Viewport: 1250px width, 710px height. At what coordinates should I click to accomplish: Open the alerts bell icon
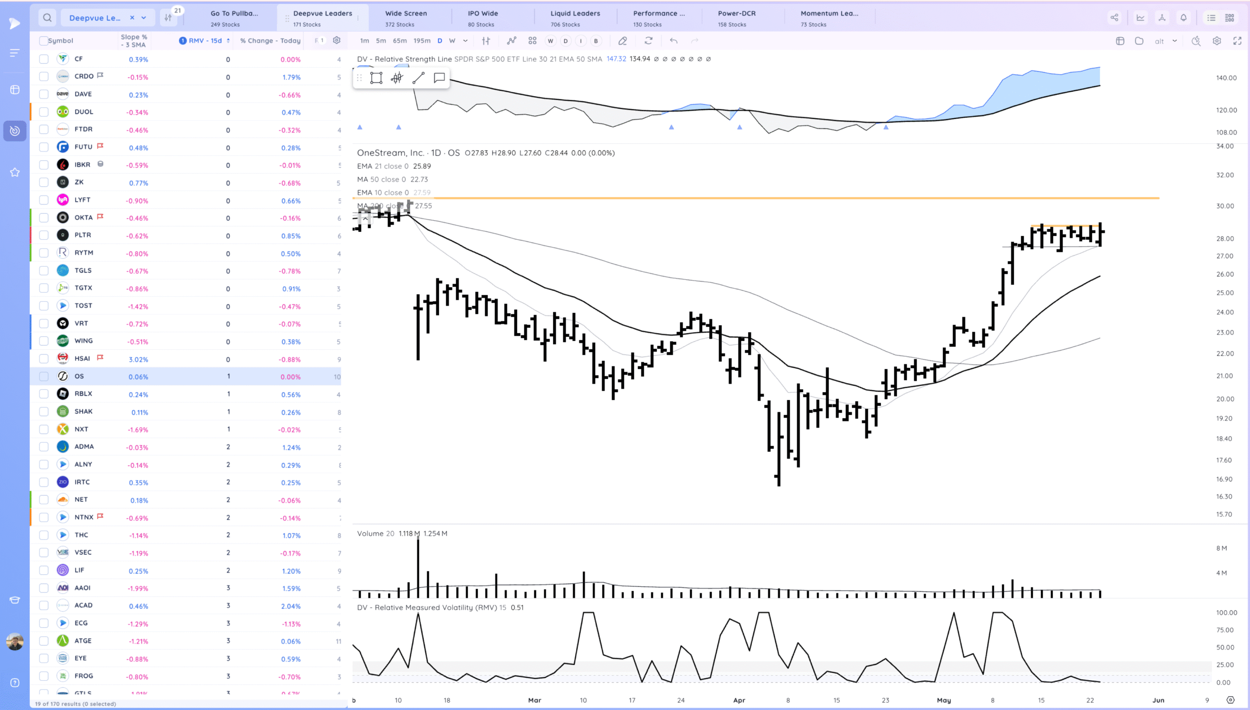tap(1183, 17)
